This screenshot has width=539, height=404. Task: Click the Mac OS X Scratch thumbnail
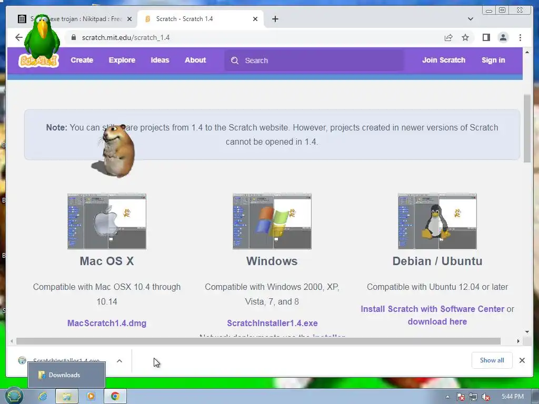(x=106, y=221)
